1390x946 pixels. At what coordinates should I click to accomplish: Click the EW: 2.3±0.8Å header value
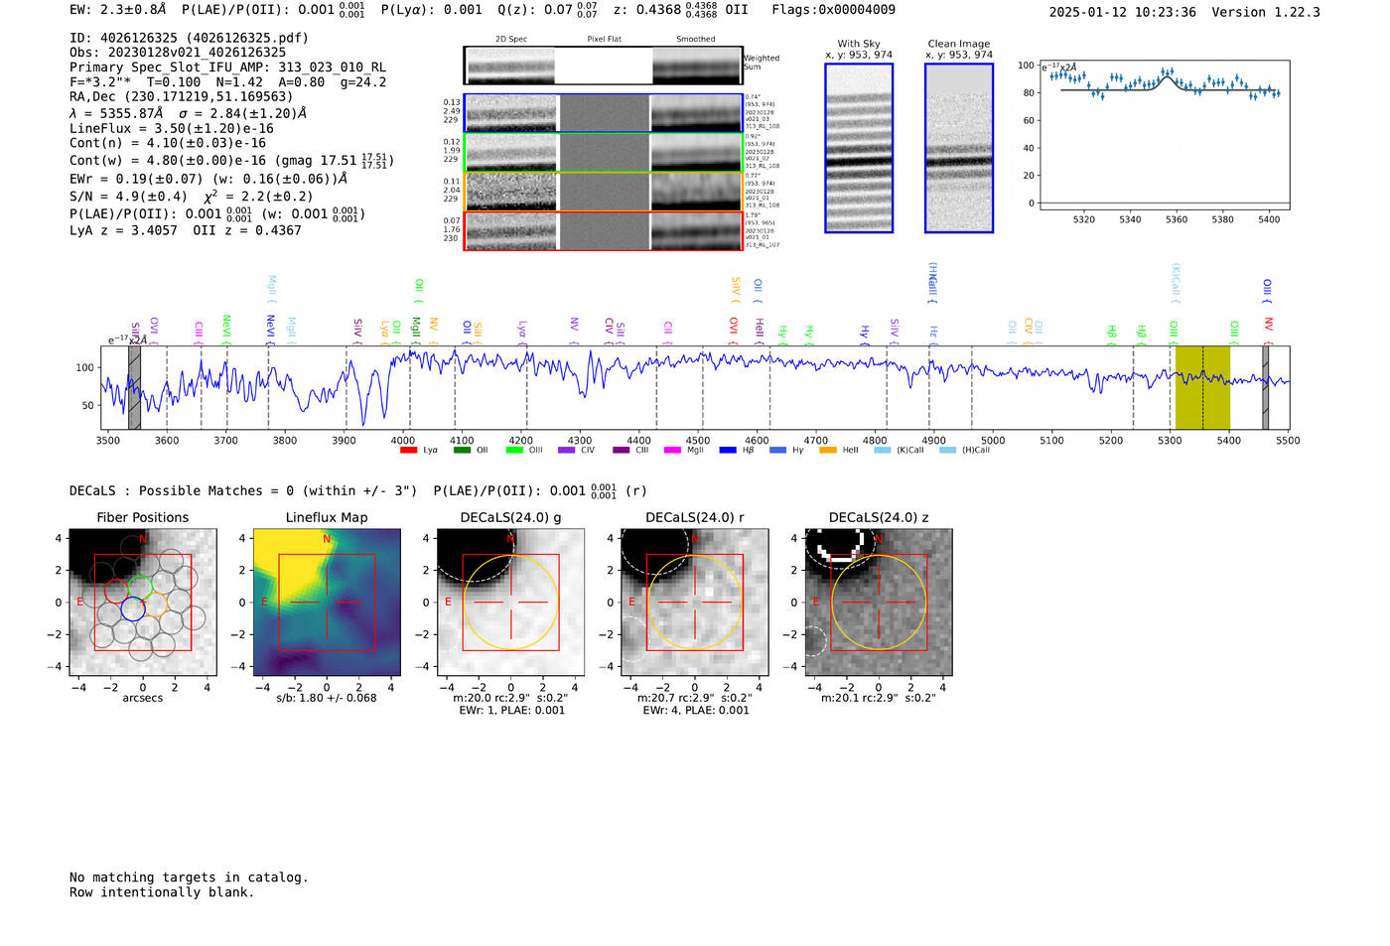tap(117, 10)
